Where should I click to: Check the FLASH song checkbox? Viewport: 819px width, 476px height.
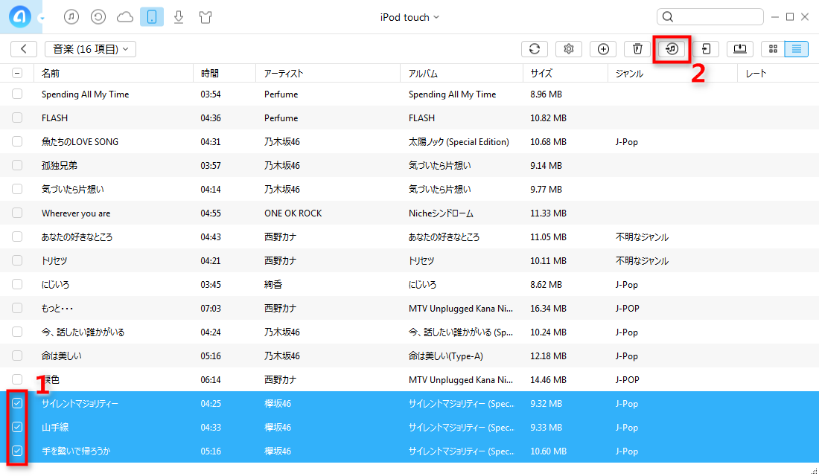17,118
